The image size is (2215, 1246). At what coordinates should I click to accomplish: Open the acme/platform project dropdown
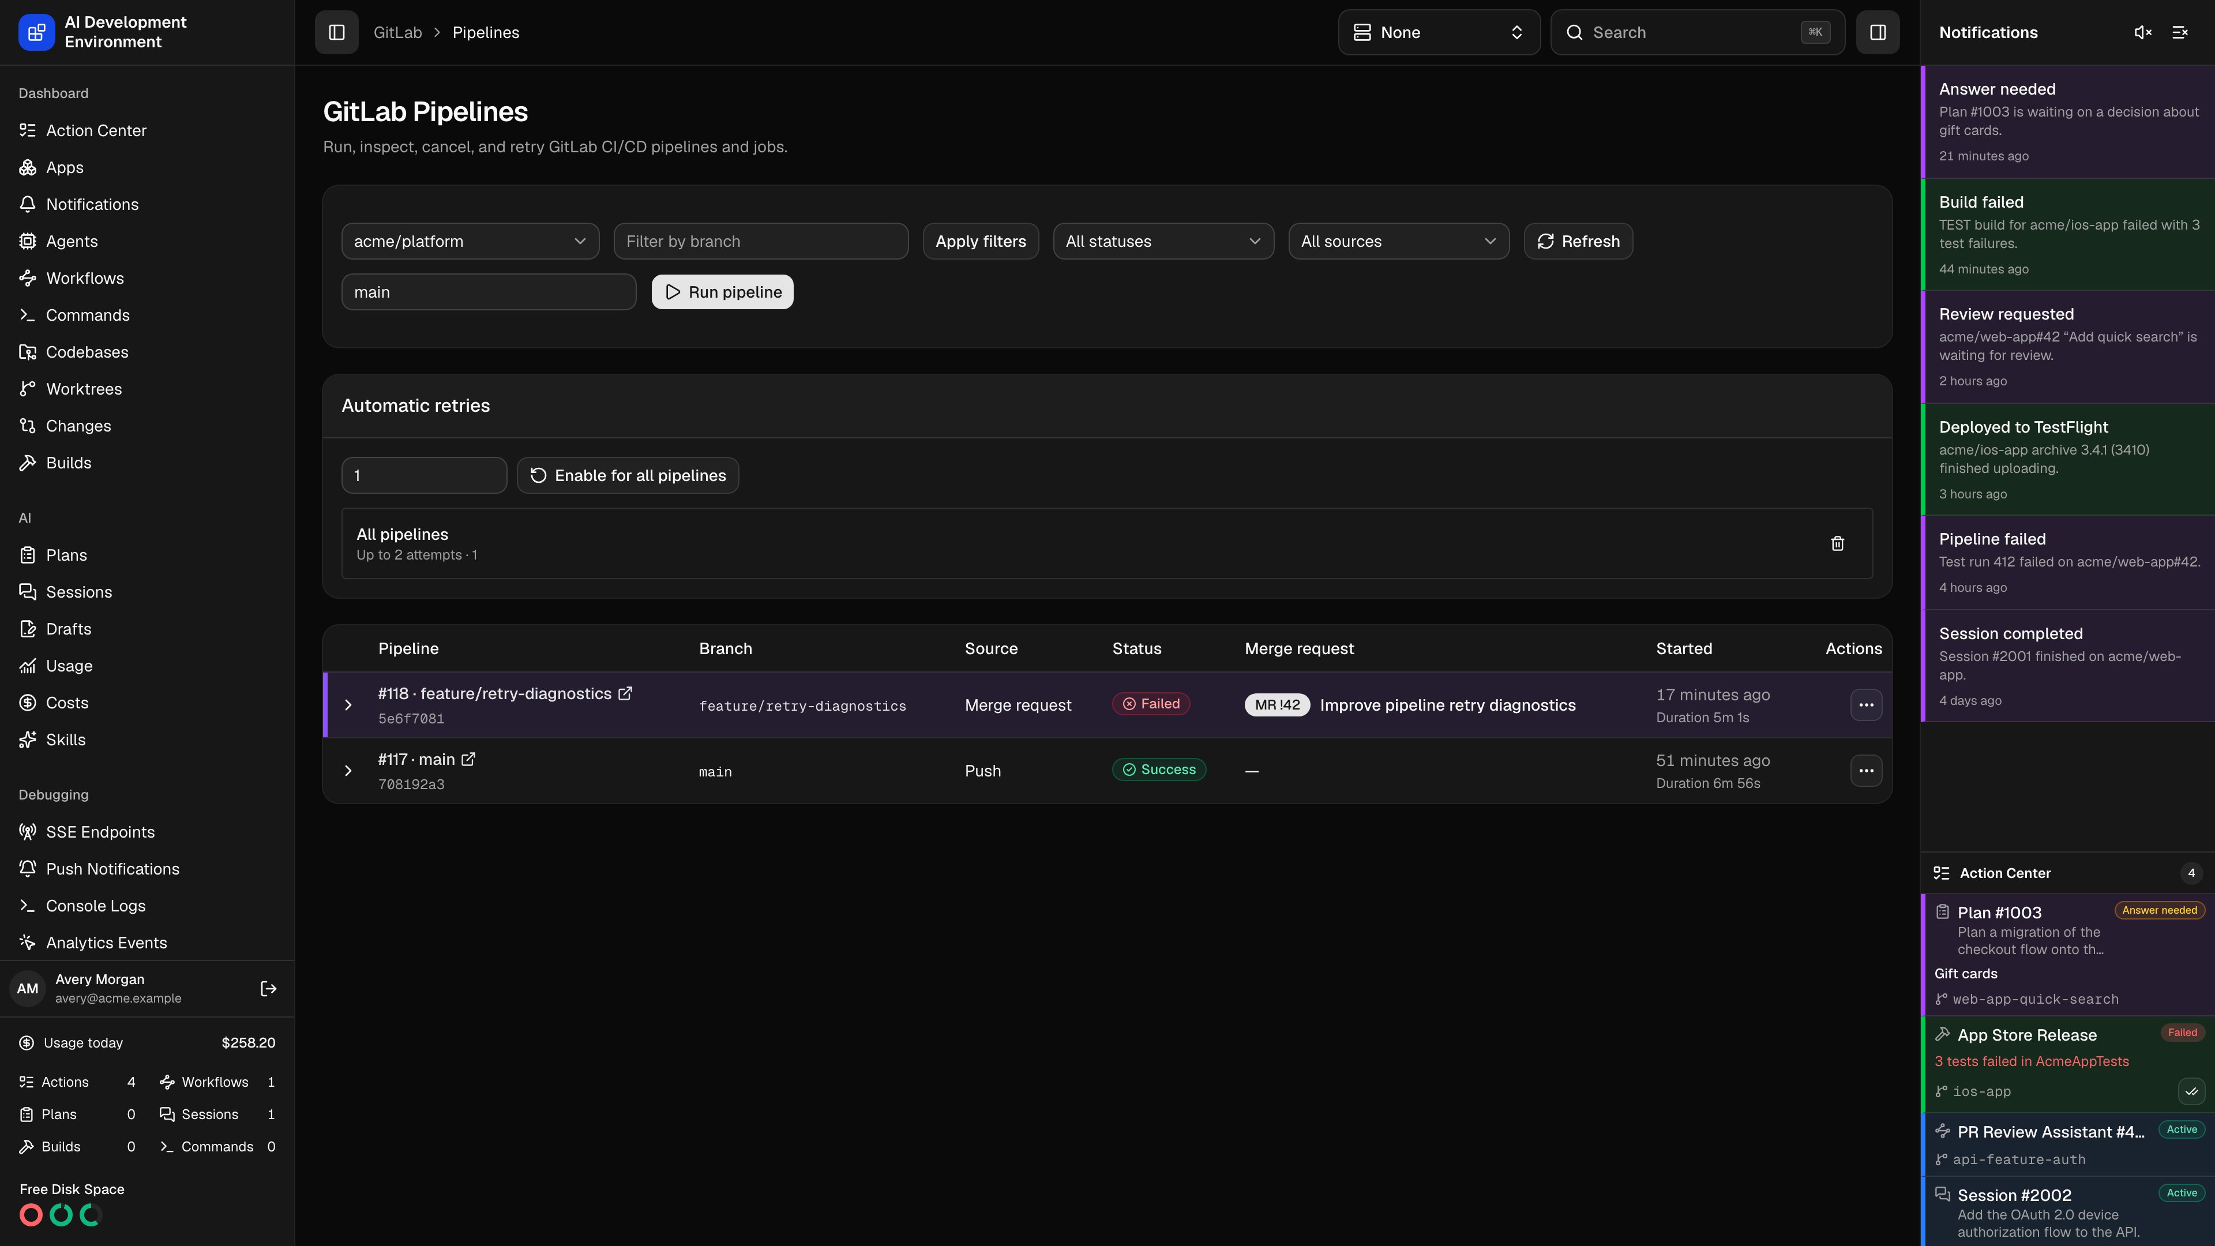[470, 241]
